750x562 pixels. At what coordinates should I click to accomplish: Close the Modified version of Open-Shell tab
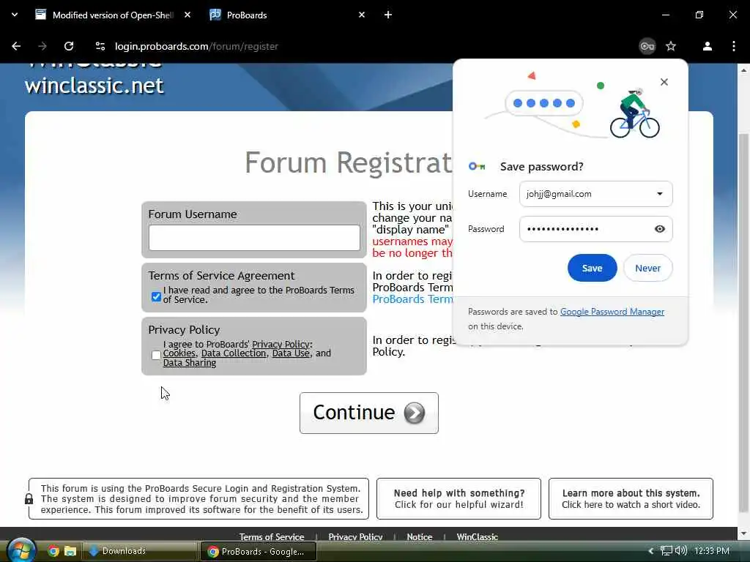[x=187, y=15]
